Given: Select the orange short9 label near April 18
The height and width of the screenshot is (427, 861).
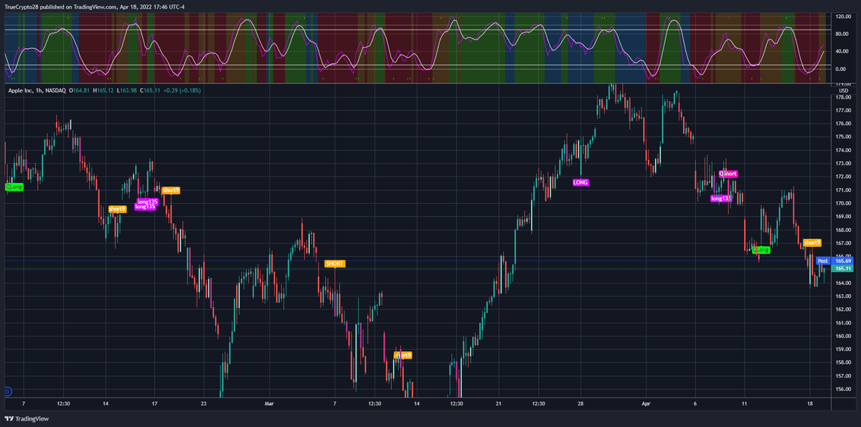Looking at the screenshot, I should (811, 243).
